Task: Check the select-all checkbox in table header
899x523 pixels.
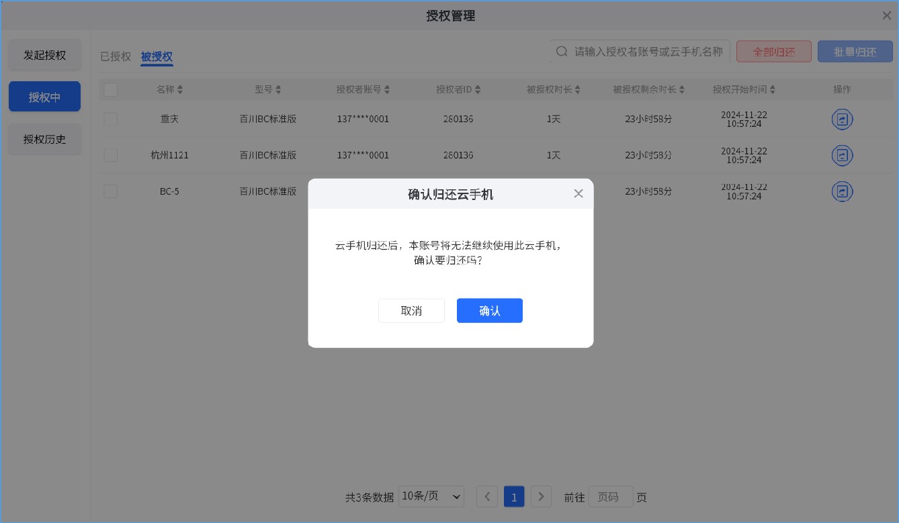Action: click(x=110, y=89)
